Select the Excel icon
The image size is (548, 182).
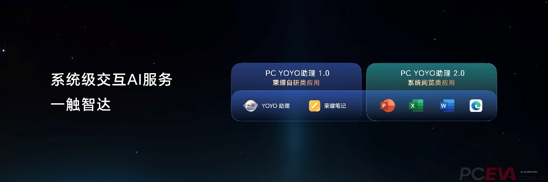(x=416, y=105)
